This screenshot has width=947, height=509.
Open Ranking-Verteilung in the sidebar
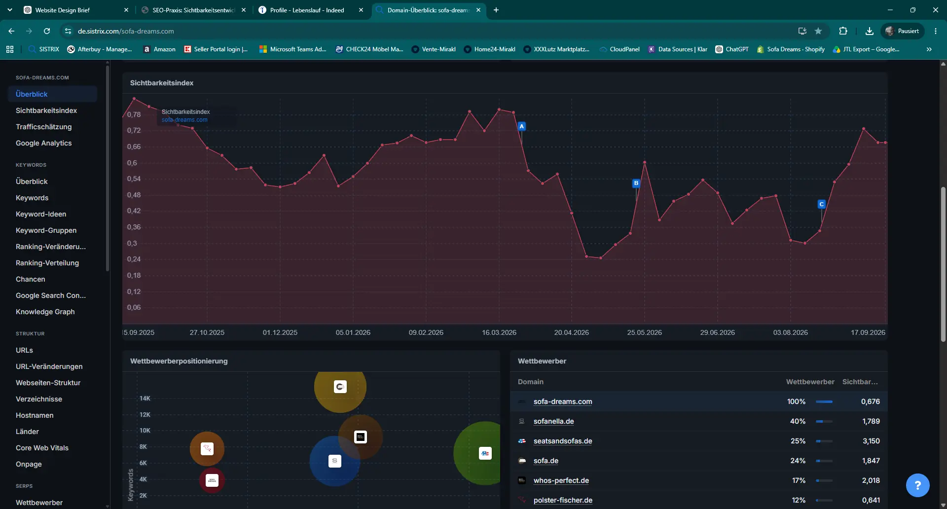pyautogui.click(x=47, y=263)
